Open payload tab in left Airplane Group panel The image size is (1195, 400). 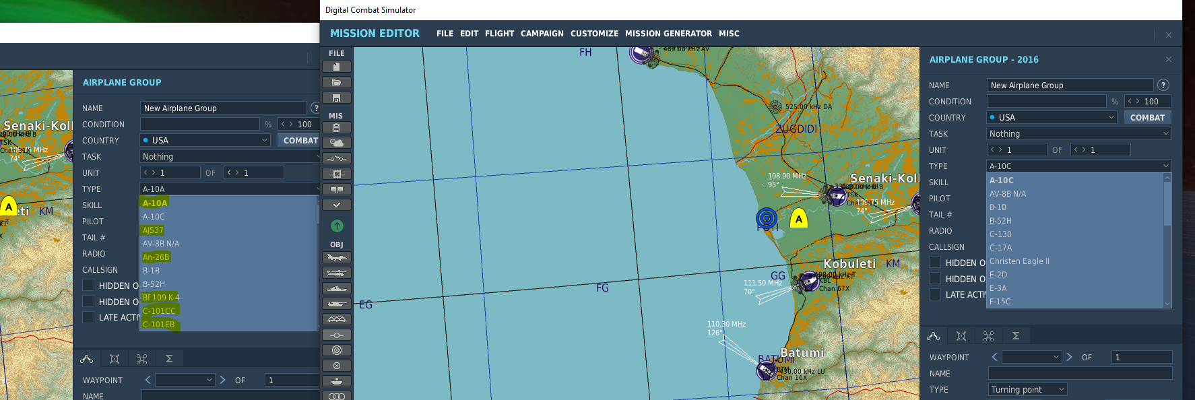(x=115, y=359)
